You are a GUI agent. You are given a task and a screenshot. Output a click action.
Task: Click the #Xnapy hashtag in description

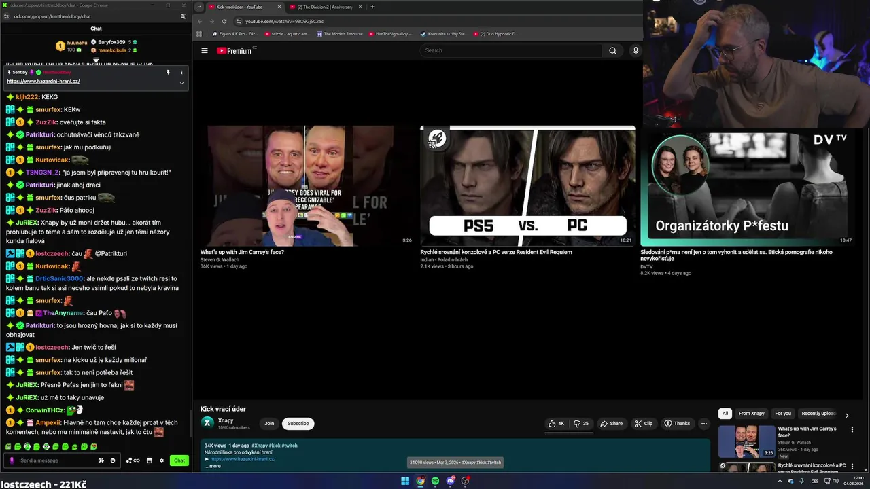click(x=260, y=446)
